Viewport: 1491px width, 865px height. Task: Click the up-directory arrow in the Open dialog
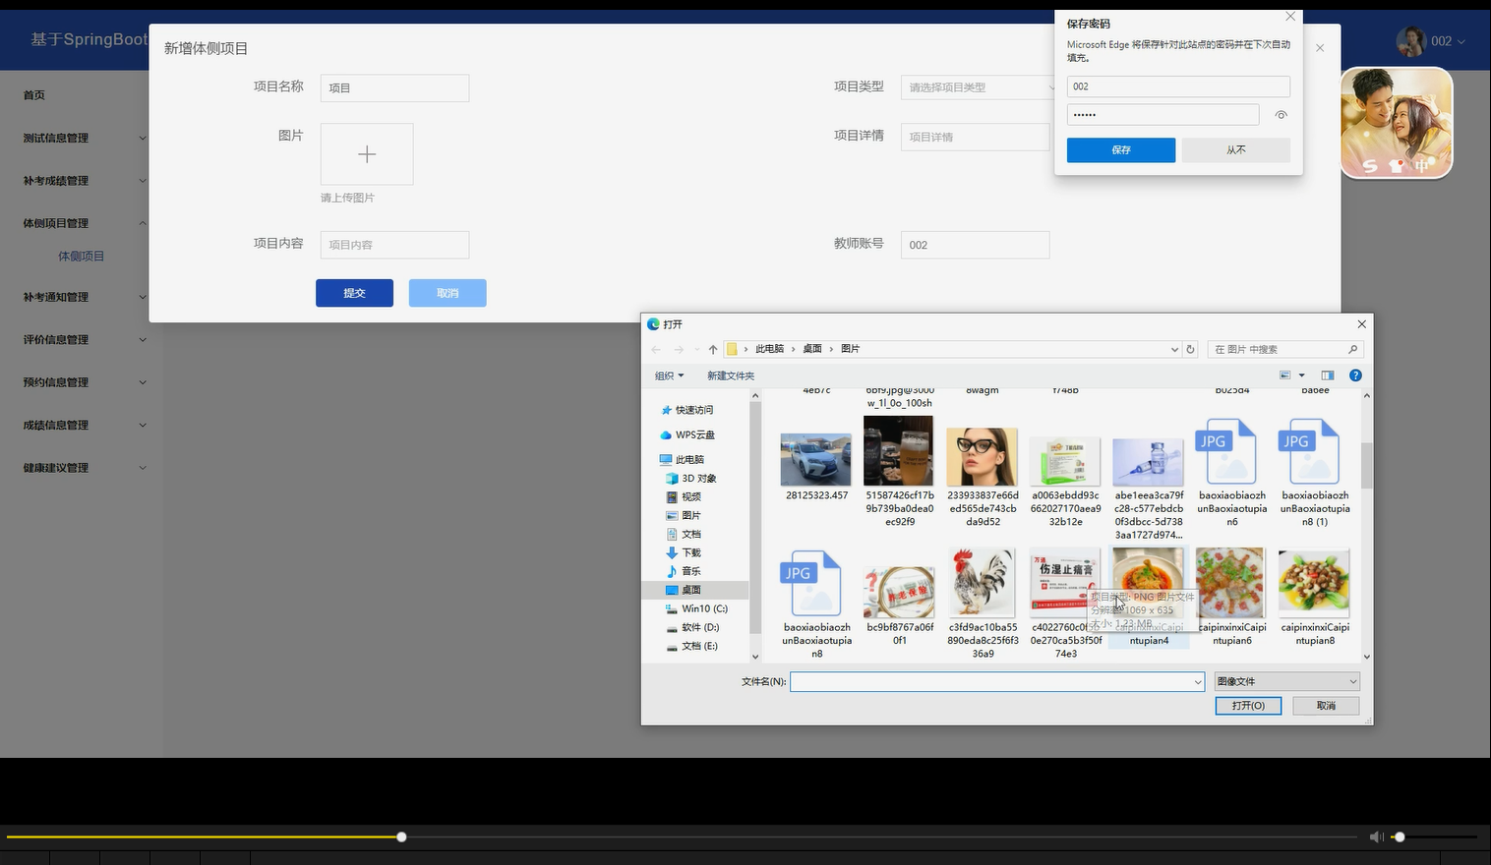(713, 350)
